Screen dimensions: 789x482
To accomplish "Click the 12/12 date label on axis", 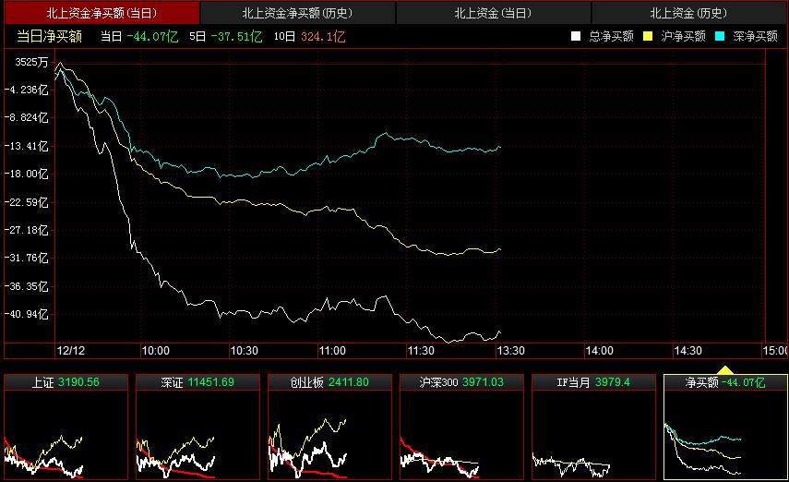I will point(70,351).
